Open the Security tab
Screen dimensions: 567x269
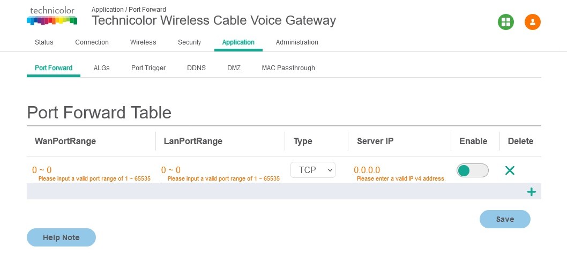coord(190,42)
